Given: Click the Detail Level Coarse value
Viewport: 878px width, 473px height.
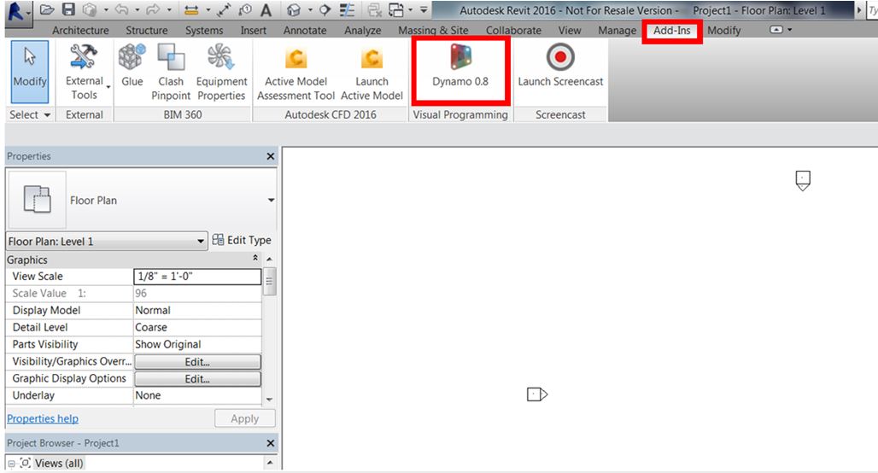Looking at the screenshot, I should click(x=197, y=328).
